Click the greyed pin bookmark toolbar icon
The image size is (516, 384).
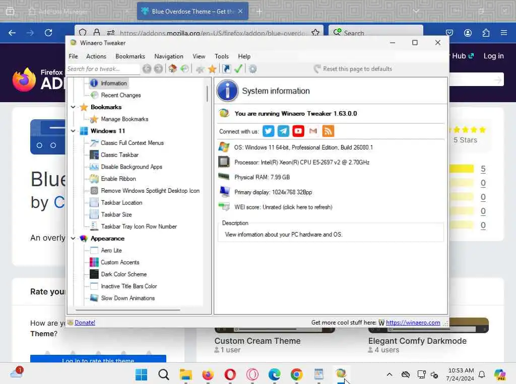coord(200,69)
